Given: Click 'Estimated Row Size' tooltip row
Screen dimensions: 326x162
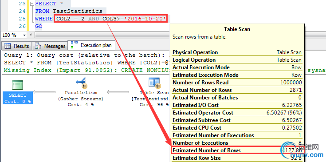Looking at the screenshot, I should click(x=237, y=158).
